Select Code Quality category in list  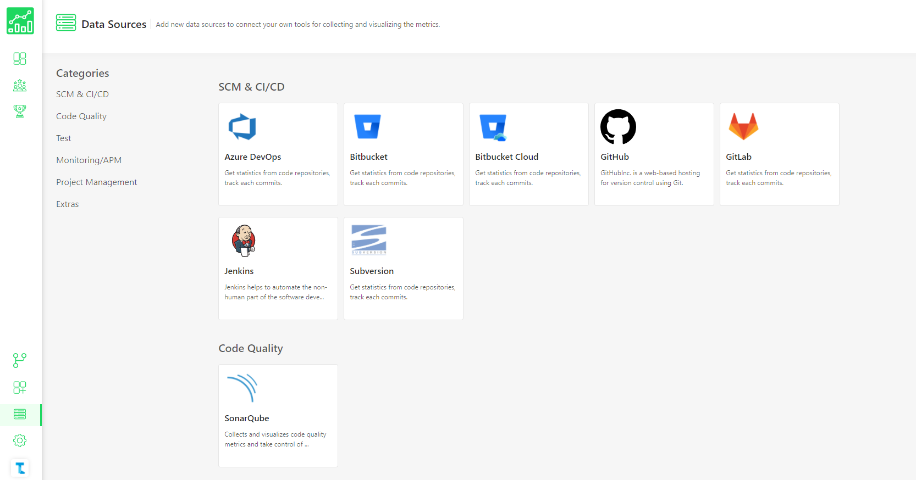[81, 116]
